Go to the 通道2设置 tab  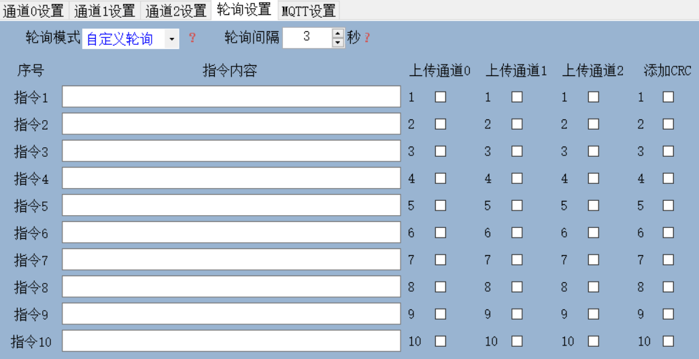tap(176, 10)
